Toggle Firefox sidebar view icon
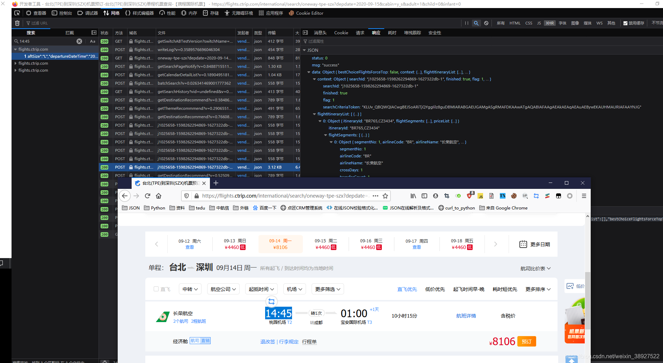663x363 pixels. (424, 196)
